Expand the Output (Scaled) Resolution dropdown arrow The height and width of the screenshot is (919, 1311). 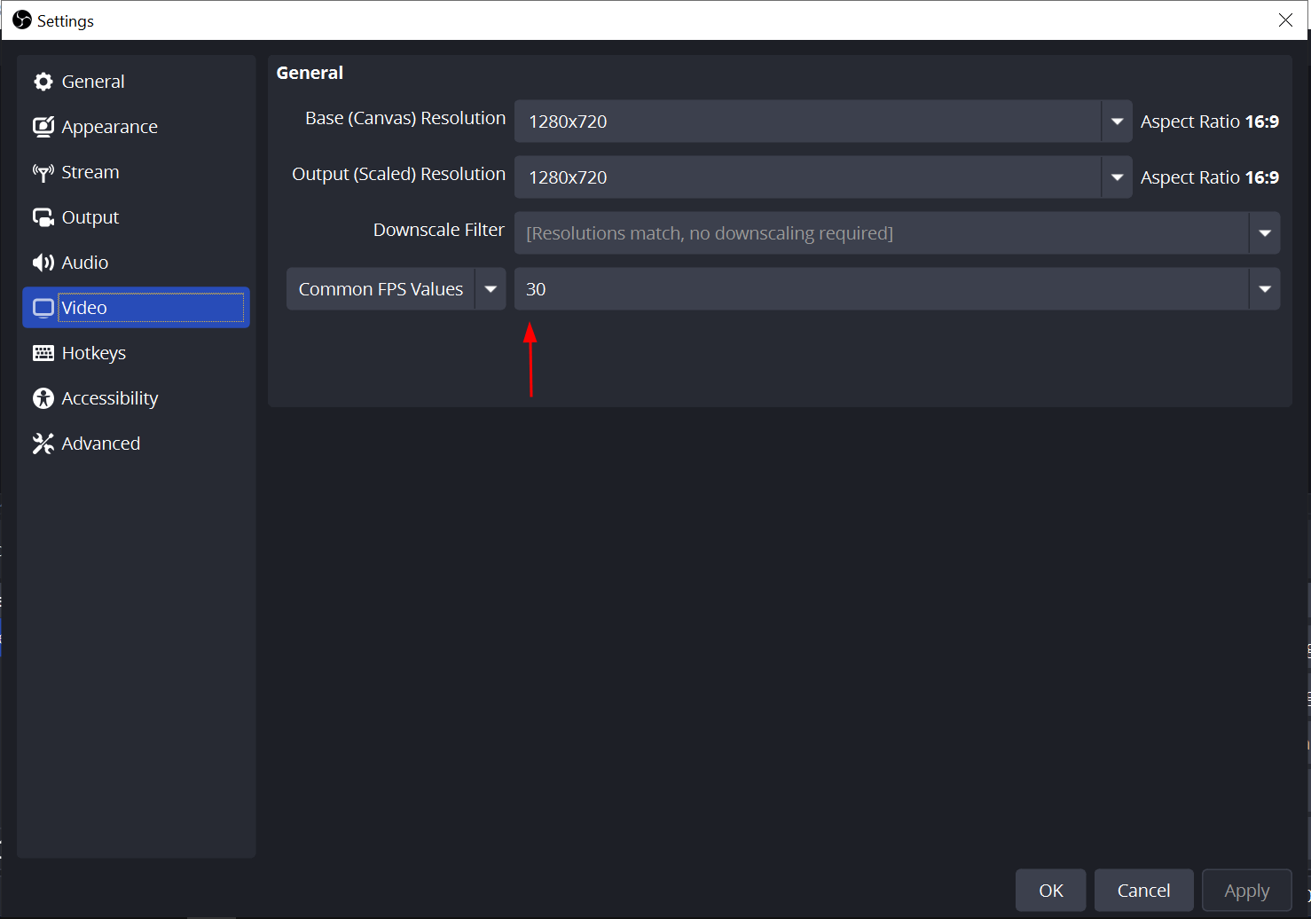1117,177
